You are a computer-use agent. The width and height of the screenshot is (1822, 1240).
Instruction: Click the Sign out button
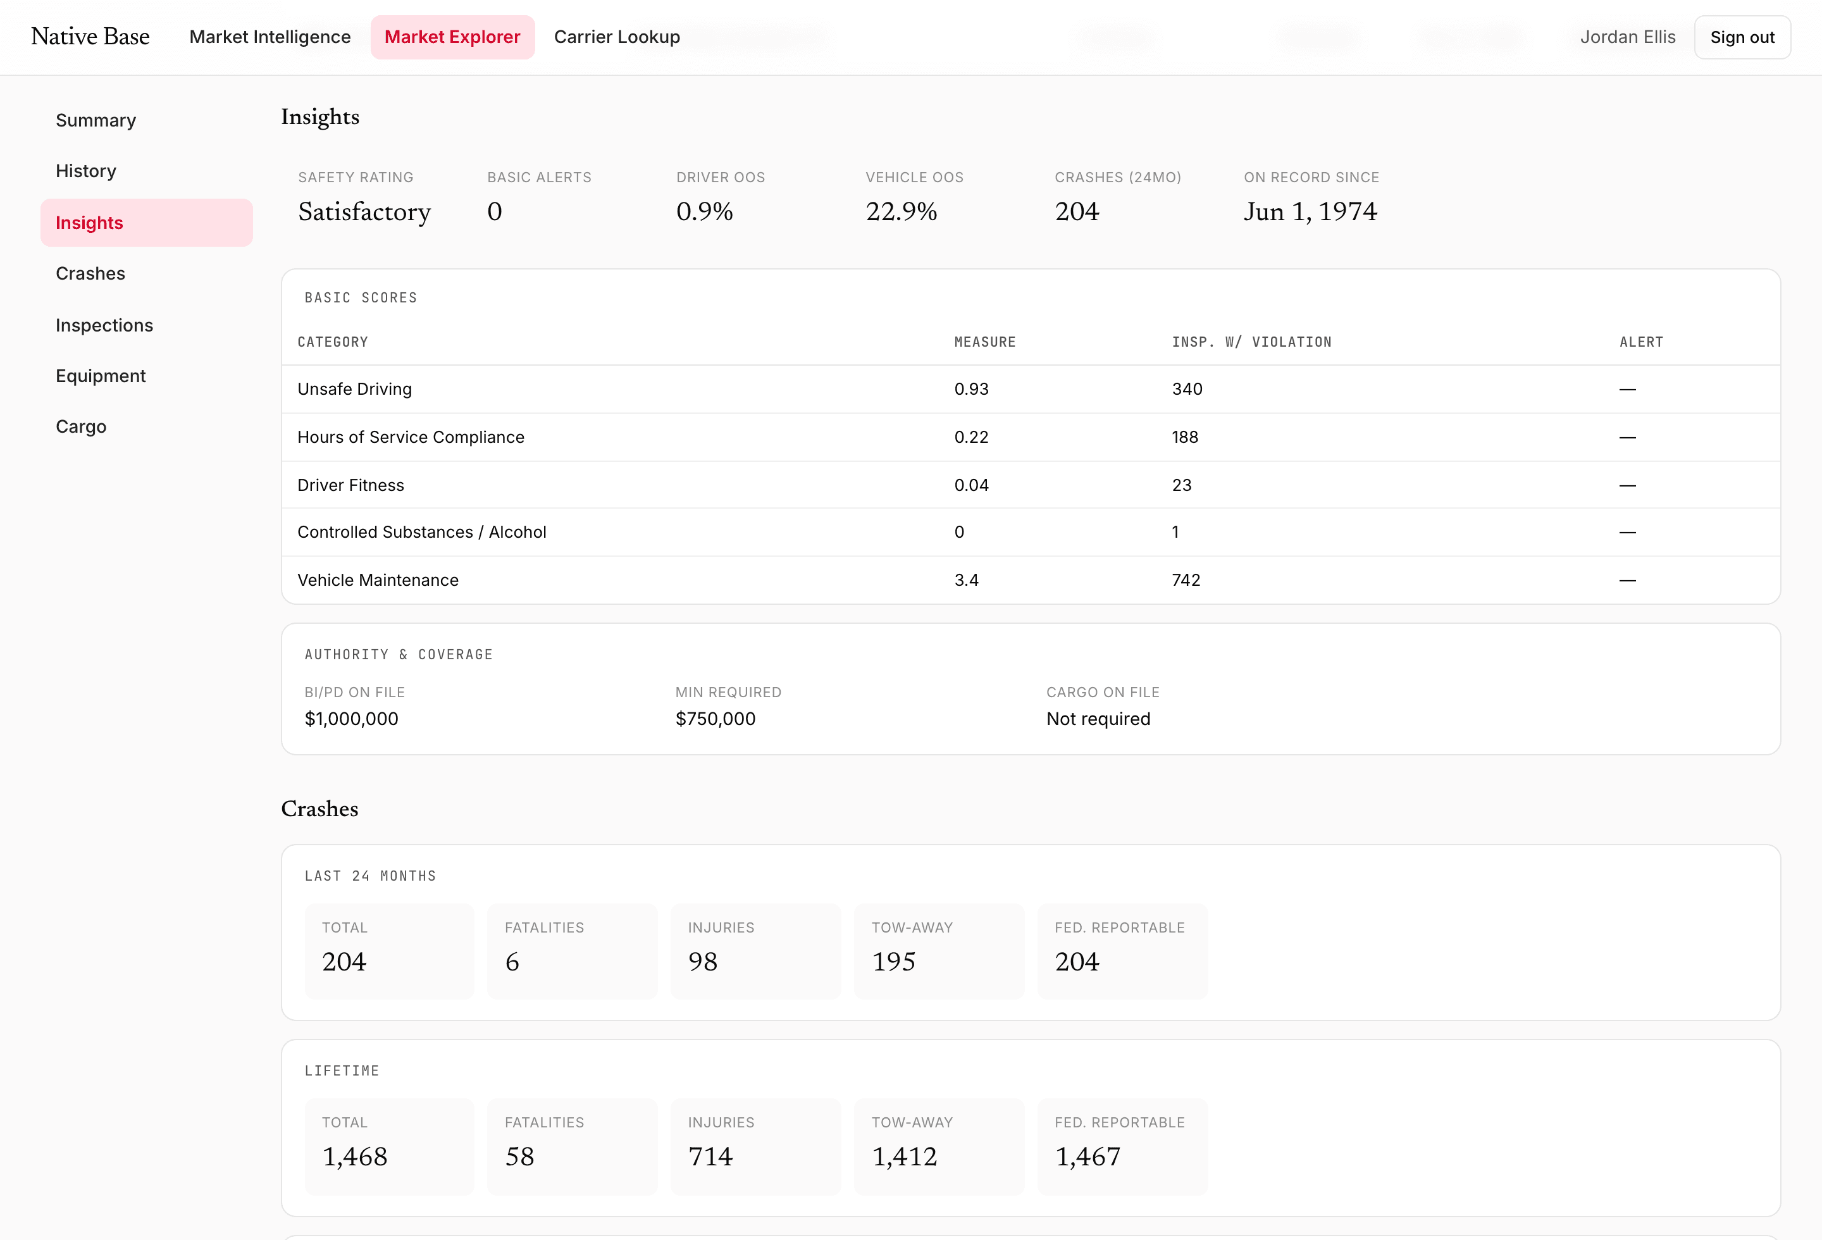pyautogui.click(x=1742, y=37)
